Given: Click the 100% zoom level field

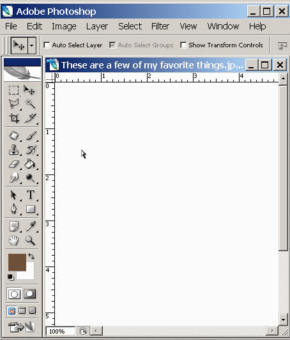Looking at the screenshot, I should (x=60, y=331).
